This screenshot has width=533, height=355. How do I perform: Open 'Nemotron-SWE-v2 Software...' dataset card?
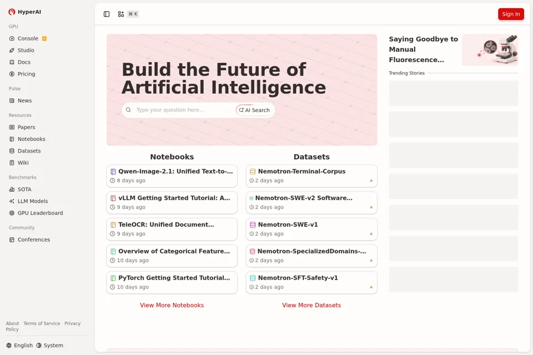(311, 202)
